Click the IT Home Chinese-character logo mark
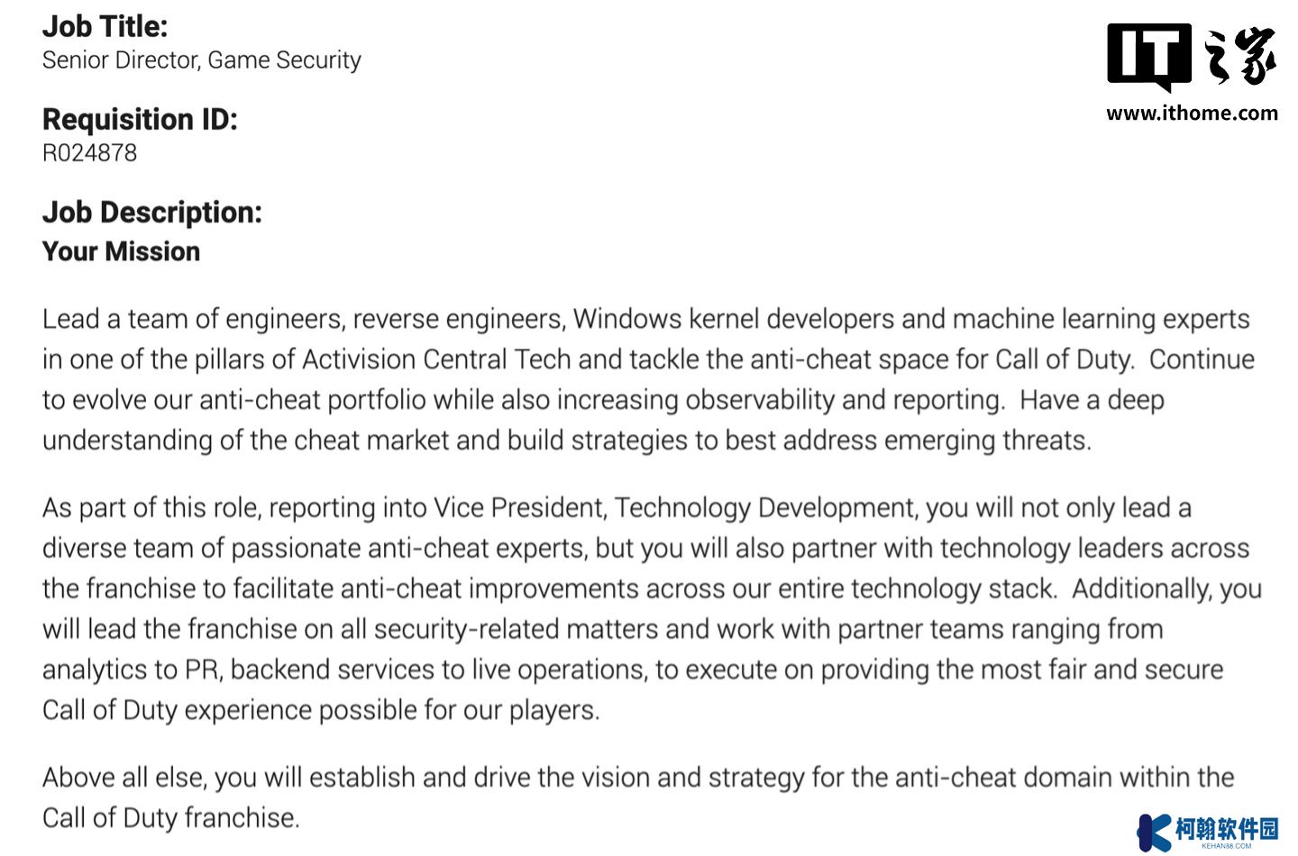Image resolution: width=1298 pixels, height=856 pixels. (1239, 56)
